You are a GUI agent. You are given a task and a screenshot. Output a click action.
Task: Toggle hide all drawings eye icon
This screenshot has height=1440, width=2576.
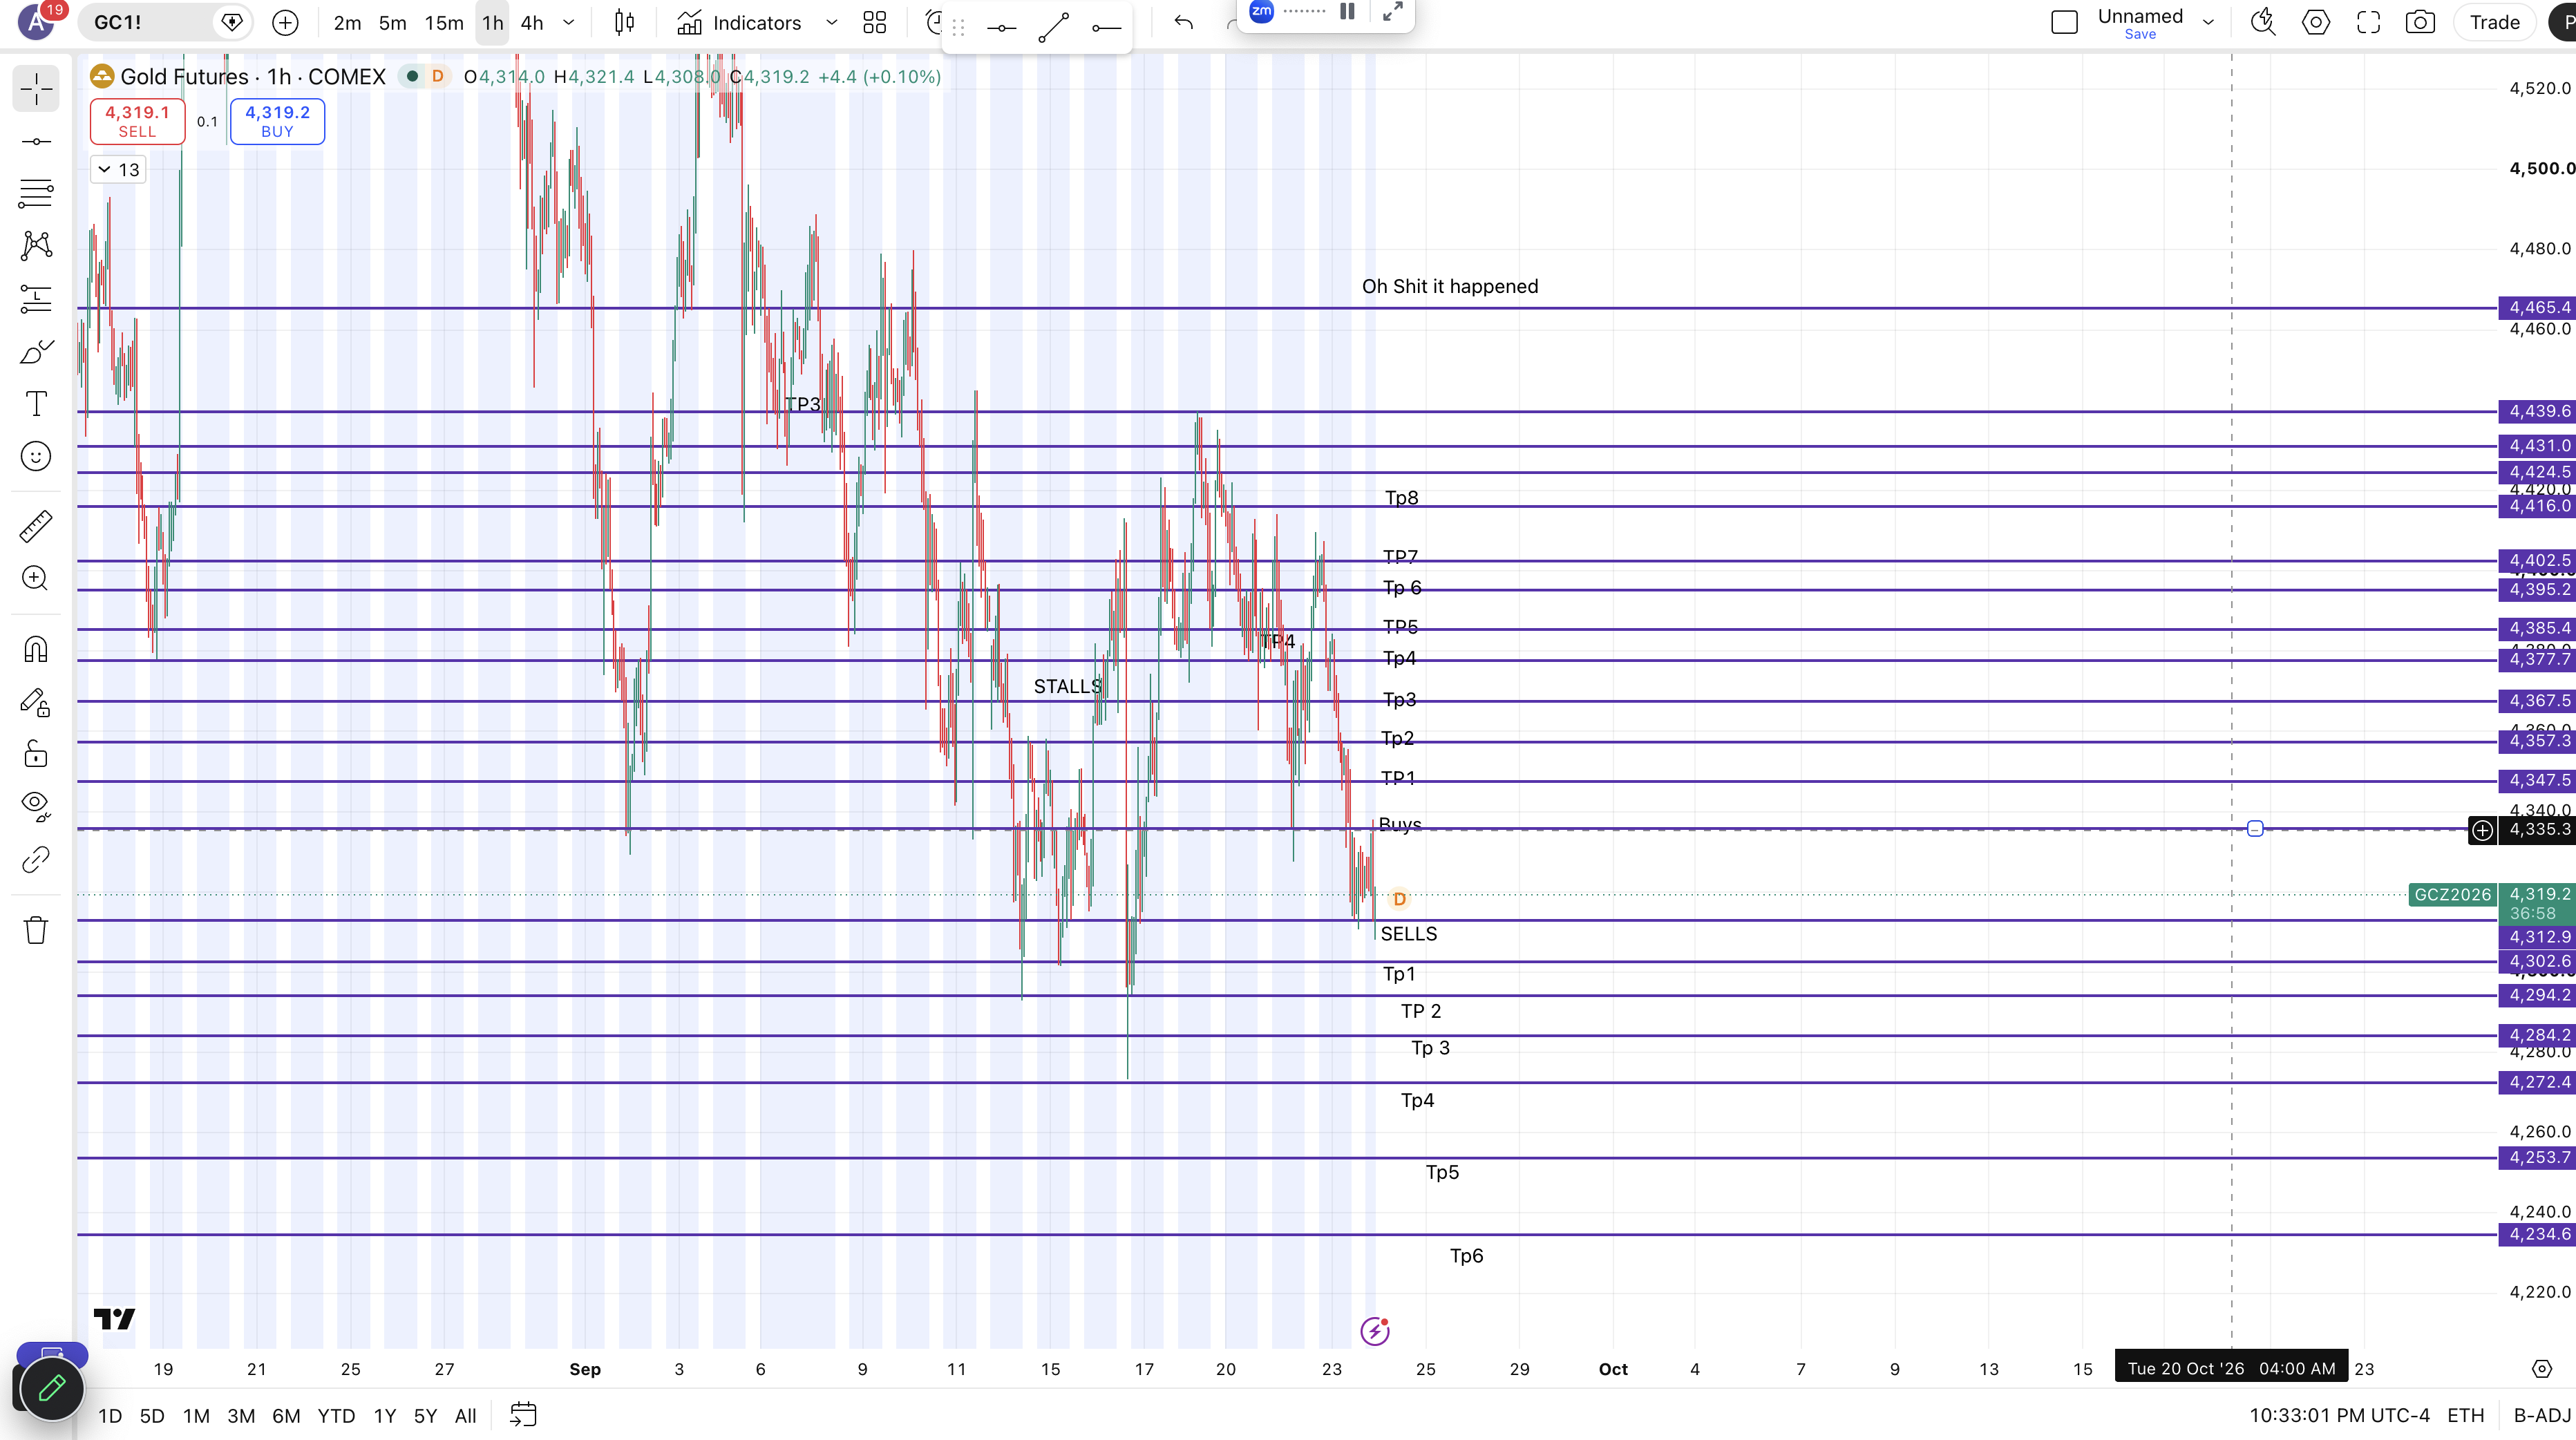pos(36,806)
